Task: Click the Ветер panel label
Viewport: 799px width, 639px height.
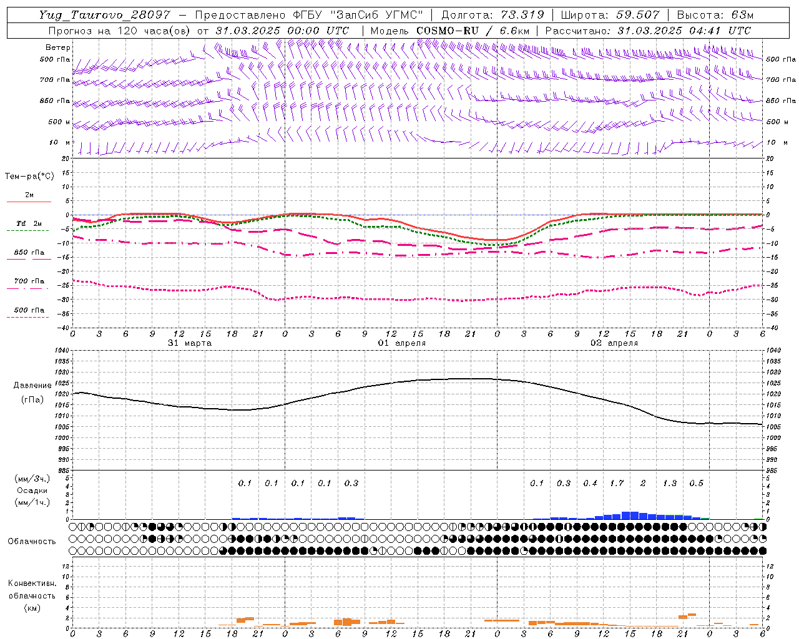Action: coord(58,47)
